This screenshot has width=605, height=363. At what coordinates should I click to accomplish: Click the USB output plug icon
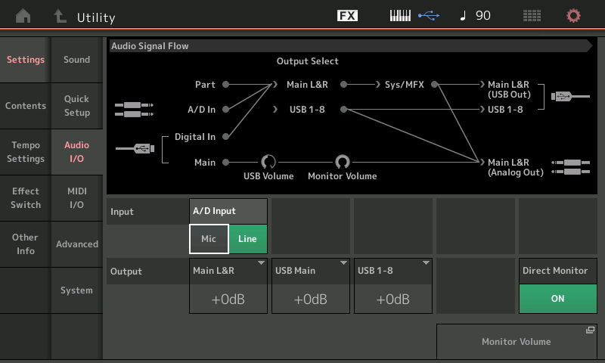tap(570, 97)
